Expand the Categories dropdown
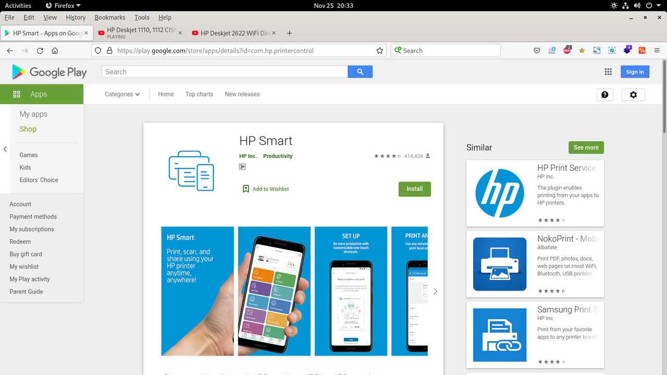 click(122, 94)
